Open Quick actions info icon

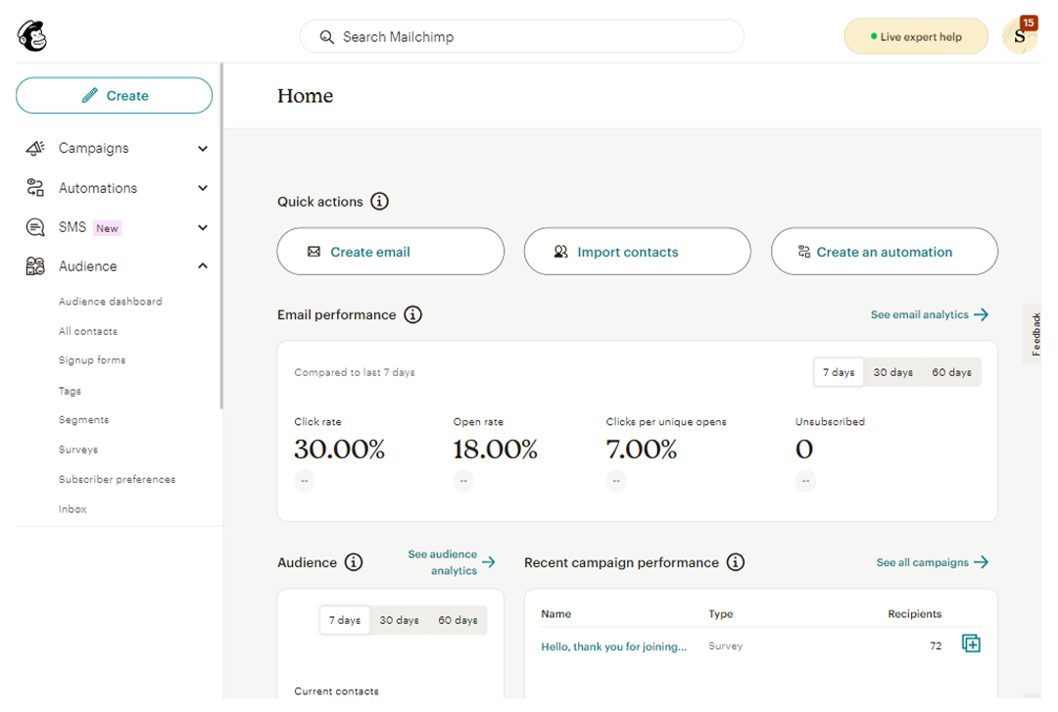[380, 201]
